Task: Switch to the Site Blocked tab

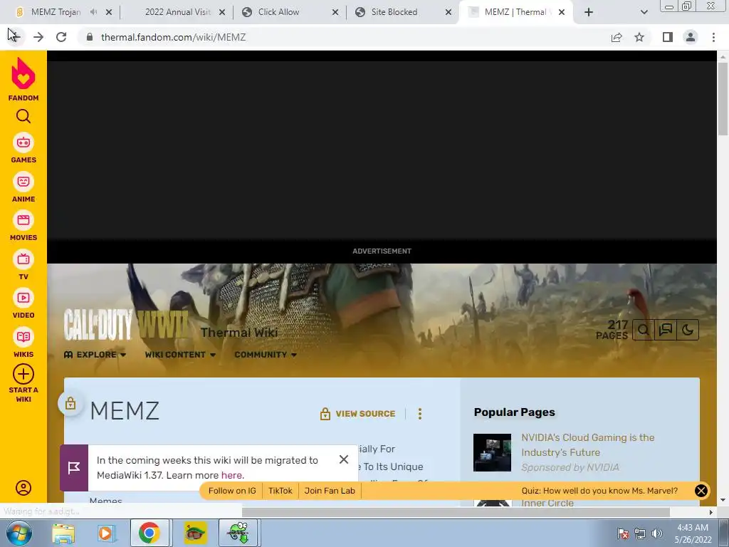Action: pyautogui.click(x=394, y=12)
